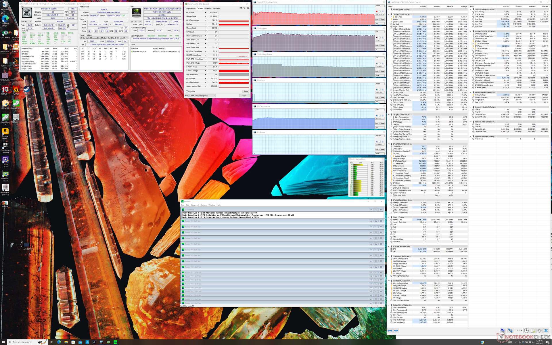Open the NVIDIA RTX A5500 GPU selector
Viewport: 552px width, 345px height.
(200, 96)
